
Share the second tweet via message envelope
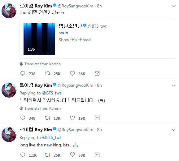click(x=97, y=118)
